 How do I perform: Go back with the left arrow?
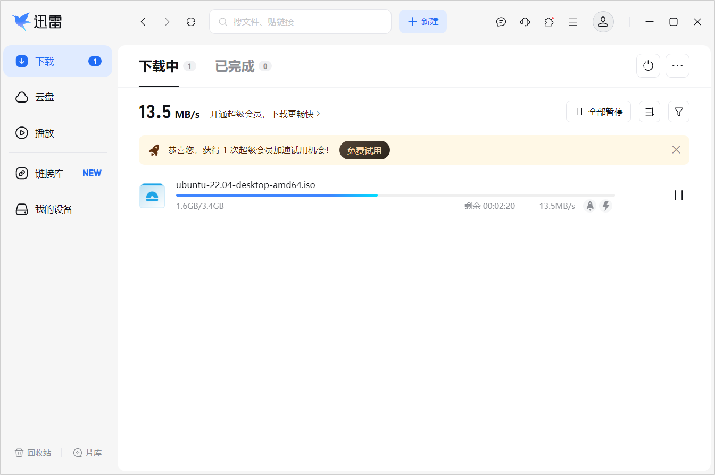(143, 22)
